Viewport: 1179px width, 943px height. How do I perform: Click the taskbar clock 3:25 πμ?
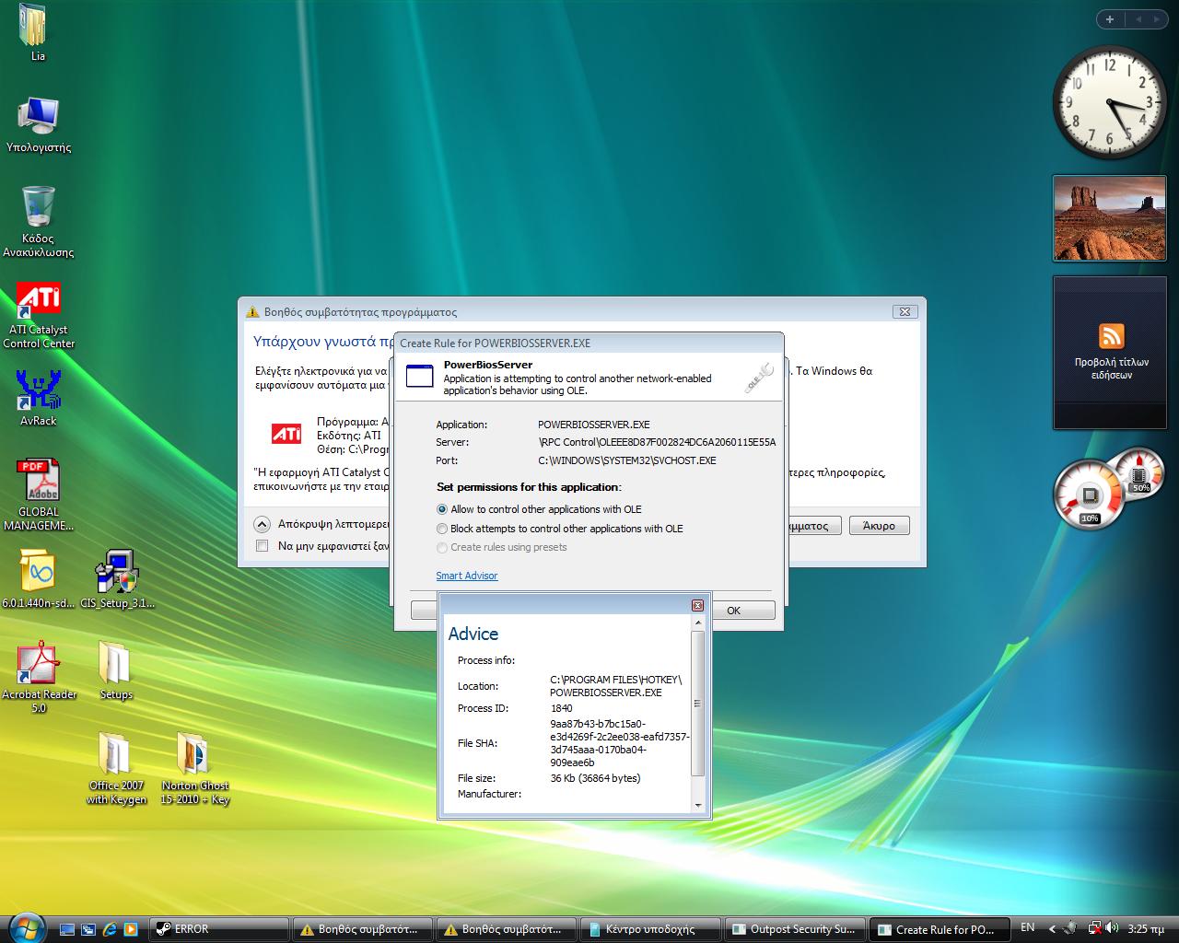pyautogui.click(x=1148, y=928)
